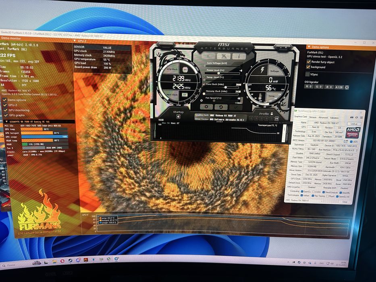The width and height of the screenshot is (376, 282).
Task: Open OC Scanner button in Afterburner
Action: pyautogui.click(x=224, y=56)
